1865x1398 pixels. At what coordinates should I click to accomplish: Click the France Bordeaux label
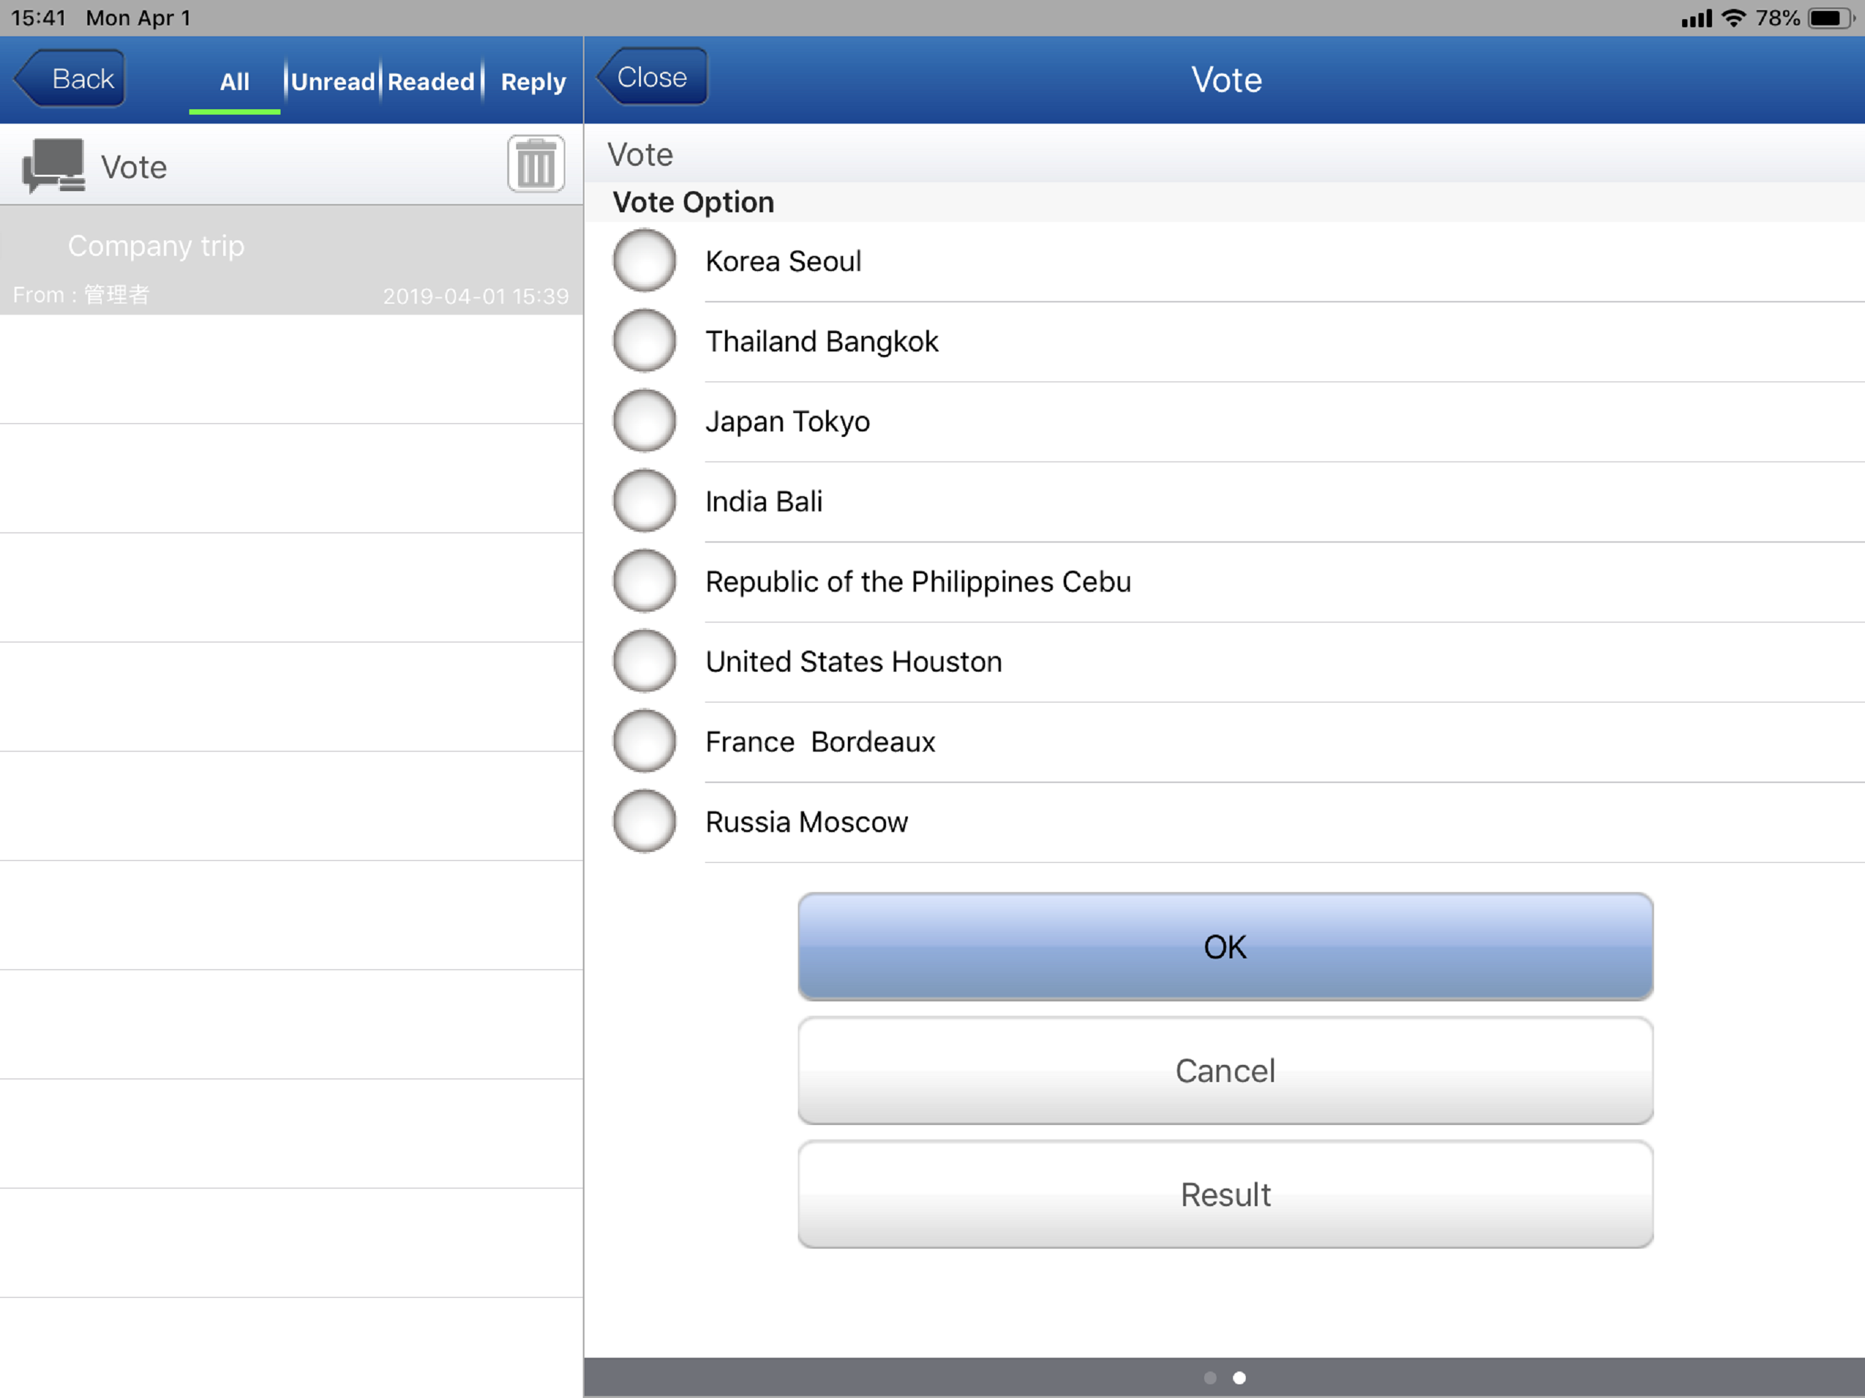pos(821,742)
